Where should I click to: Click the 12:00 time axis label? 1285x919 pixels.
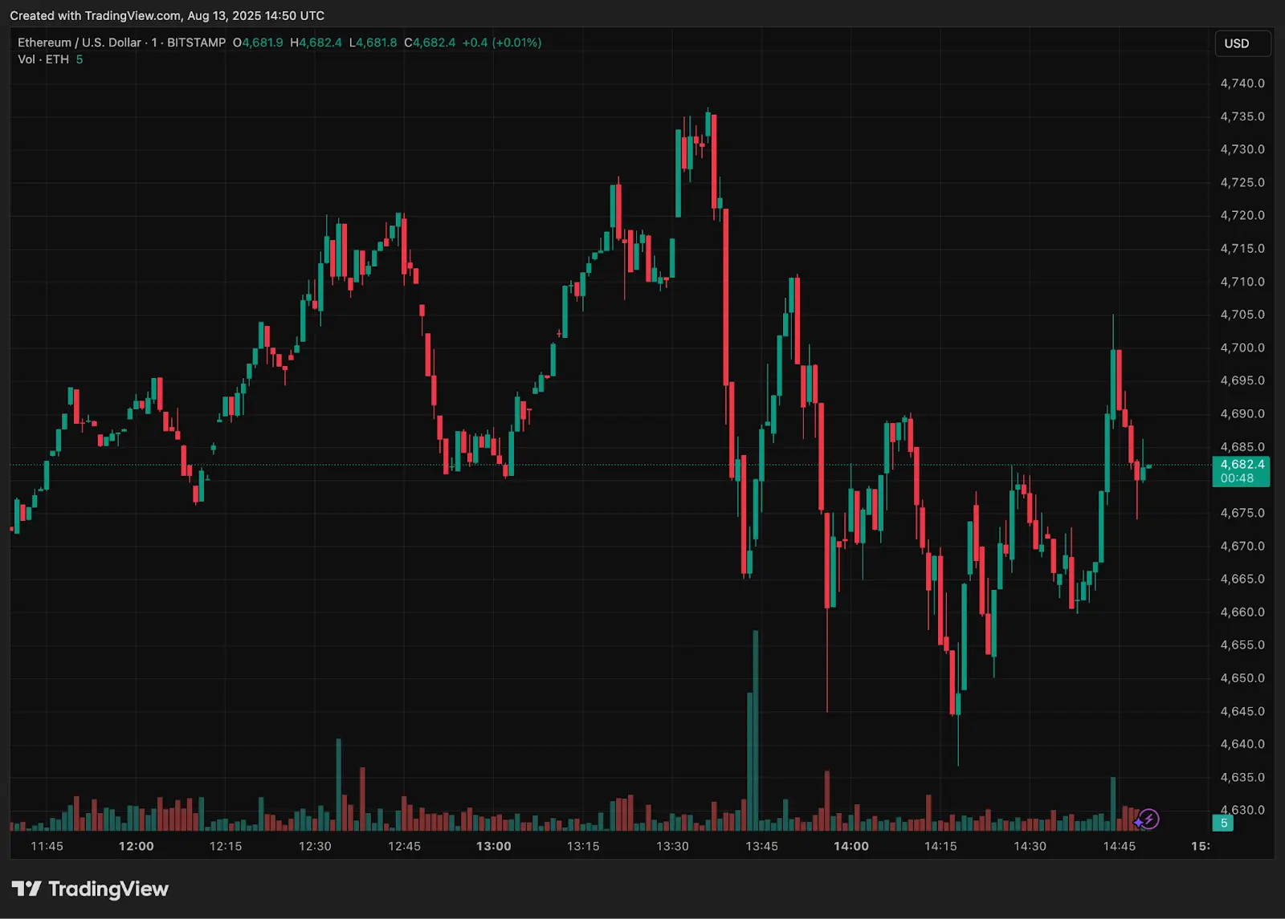[x=136, y=846]
